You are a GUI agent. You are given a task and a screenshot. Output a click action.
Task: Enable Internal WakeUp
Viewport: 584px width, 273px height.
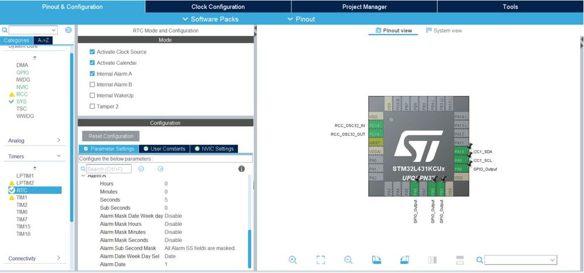coord(92,95)
